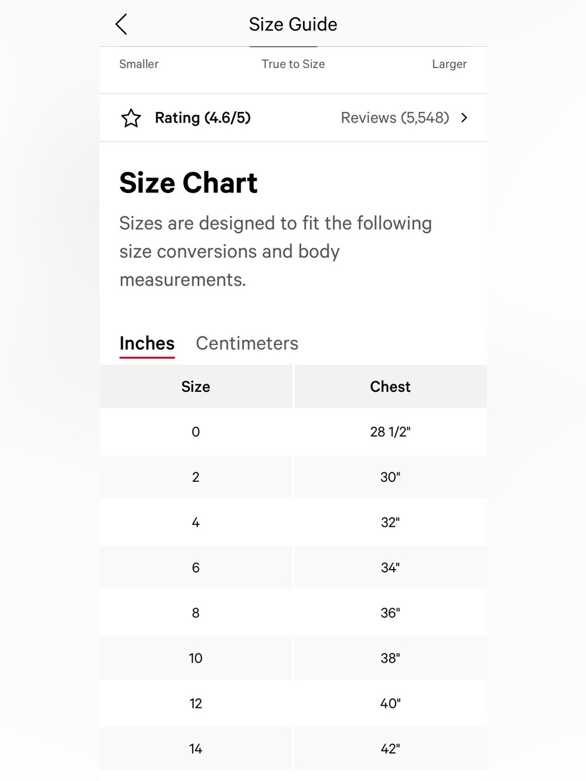Click the Size Guide page title
This screenshot has height=781, width=586.
coord(293,25)
